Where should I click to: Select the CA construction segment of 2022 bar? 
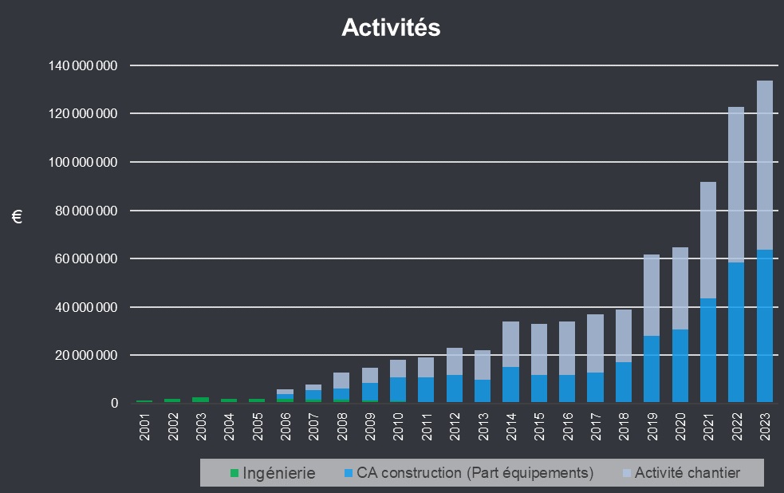[736, 333]
